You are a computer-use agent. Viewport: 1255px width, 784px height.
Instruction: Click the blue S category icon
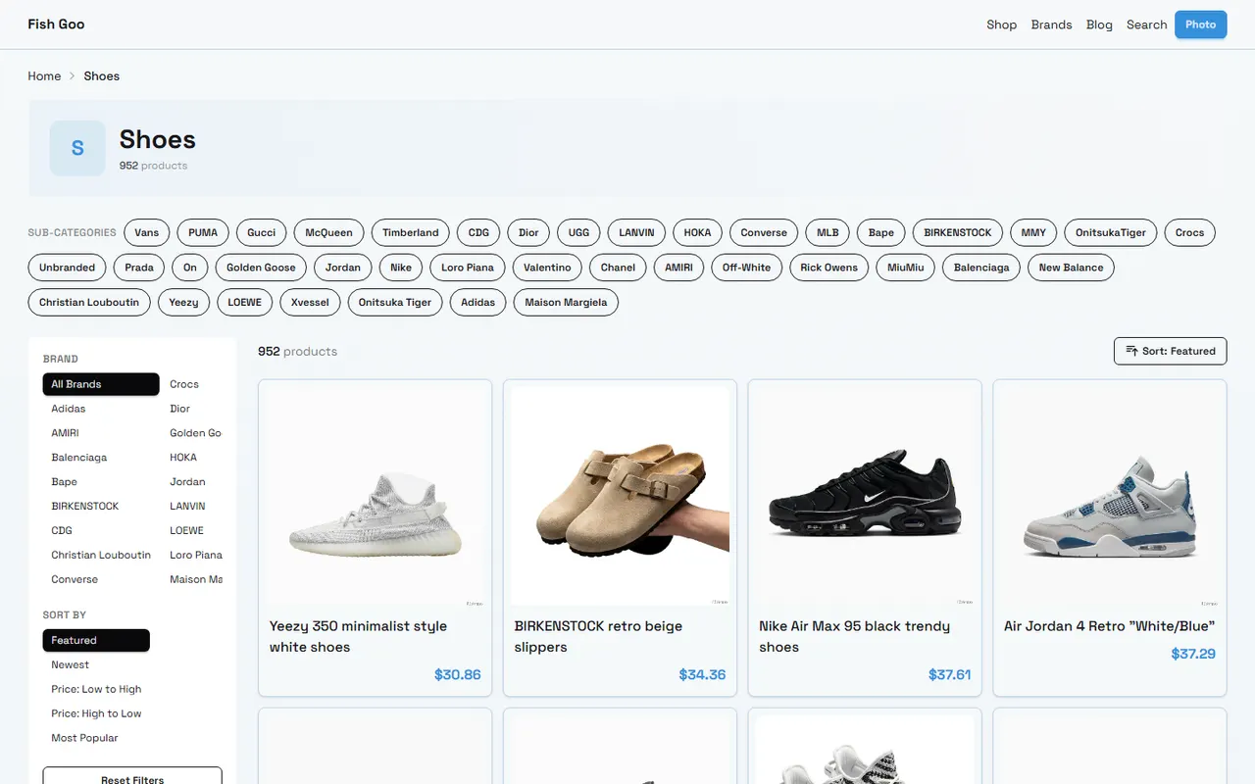click(77, 148)
